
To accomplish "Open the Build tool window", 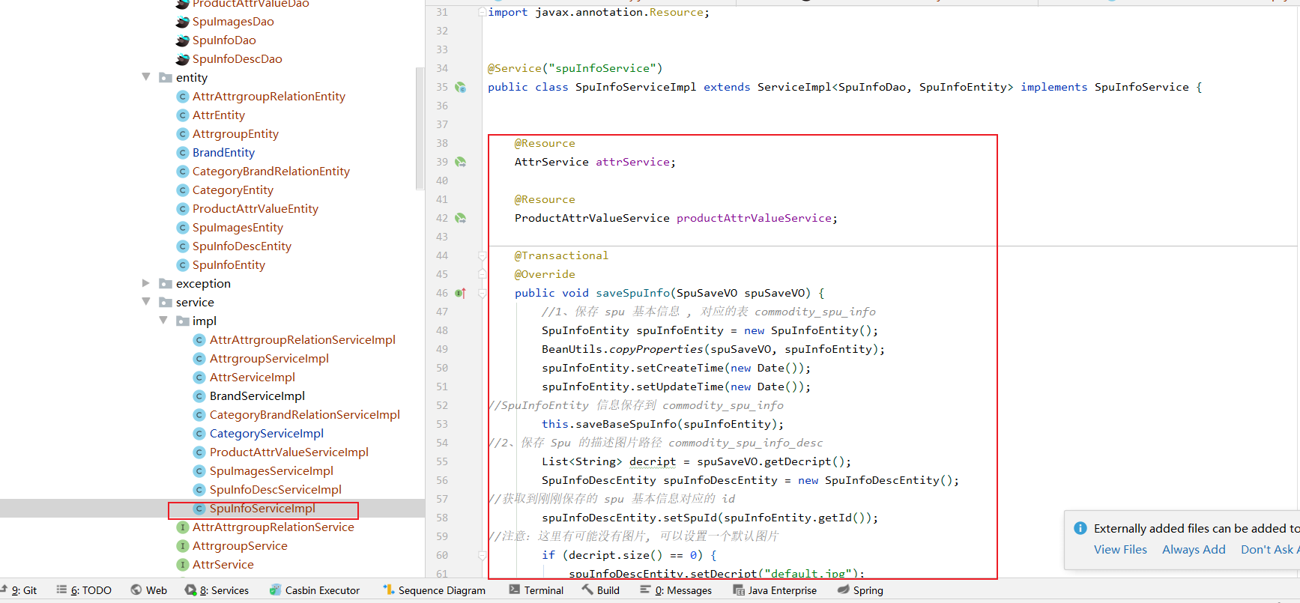I will (601, 590).
